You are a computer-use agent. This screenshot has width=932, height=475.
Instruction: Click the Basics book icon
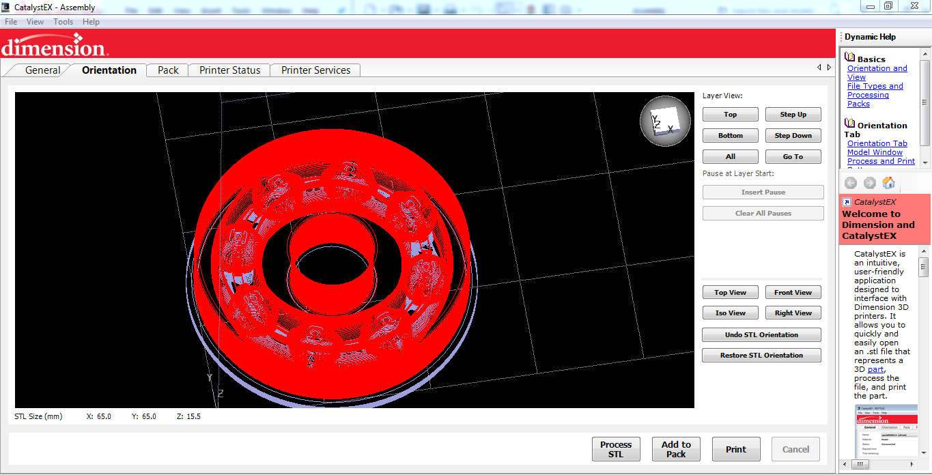coord(850,58)
